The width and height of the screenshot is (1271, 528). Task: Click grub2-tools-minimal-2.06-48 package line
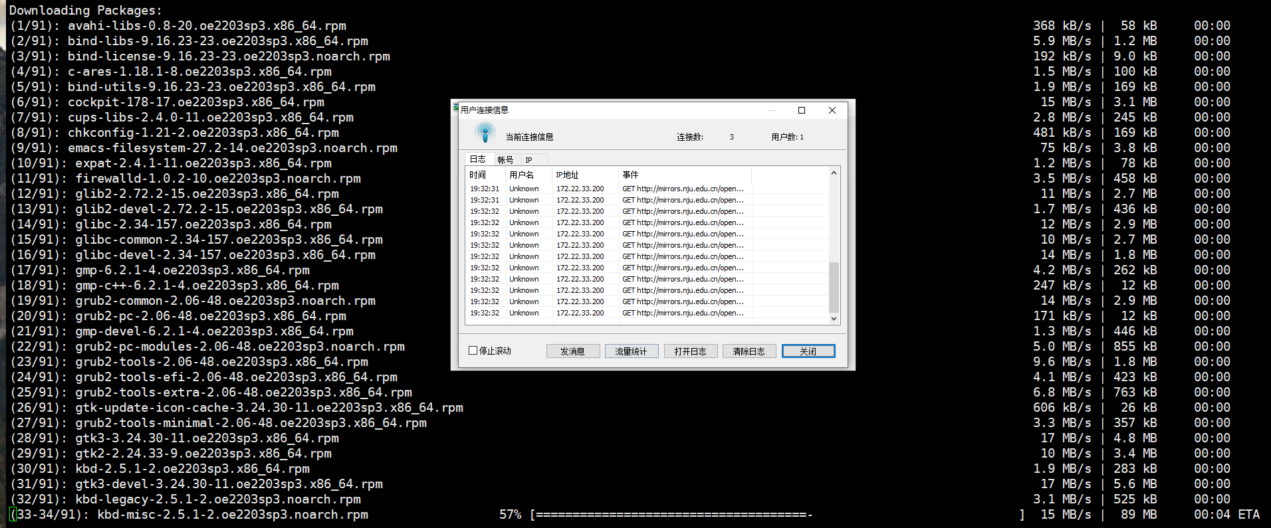[x=218, y=422]
